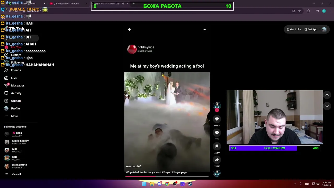Viewport: 334px width, 188px height.
Task: Follow creator with the red plus badge
Action: (217, 110)
